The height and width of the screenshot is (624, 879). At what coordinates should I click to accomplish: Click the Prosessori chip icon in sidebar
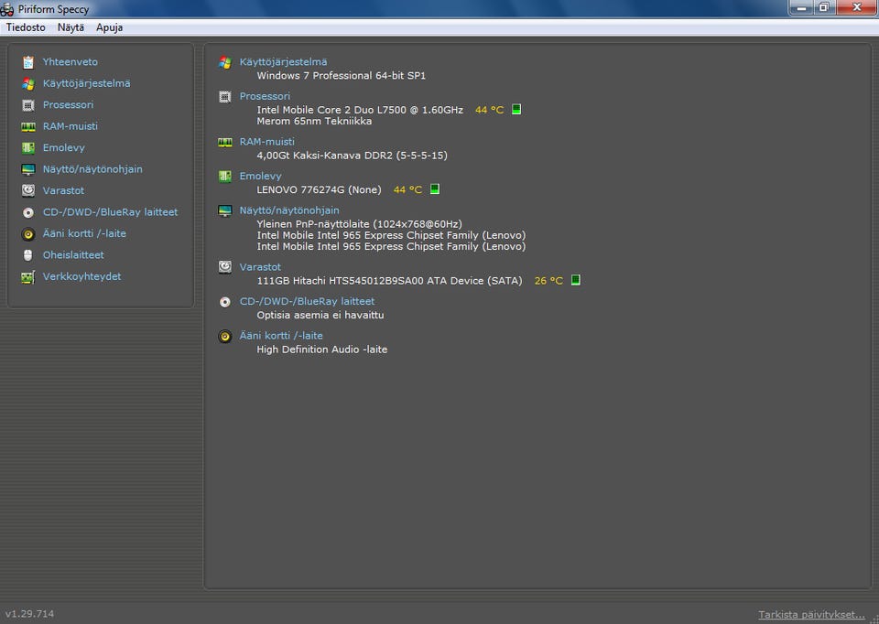(28, 104)
